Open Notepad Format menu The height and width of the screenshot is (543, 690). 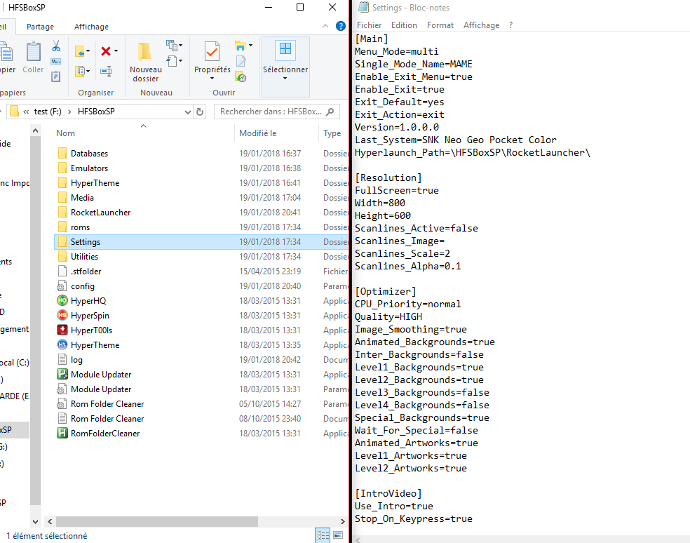(x=440, y=25)
